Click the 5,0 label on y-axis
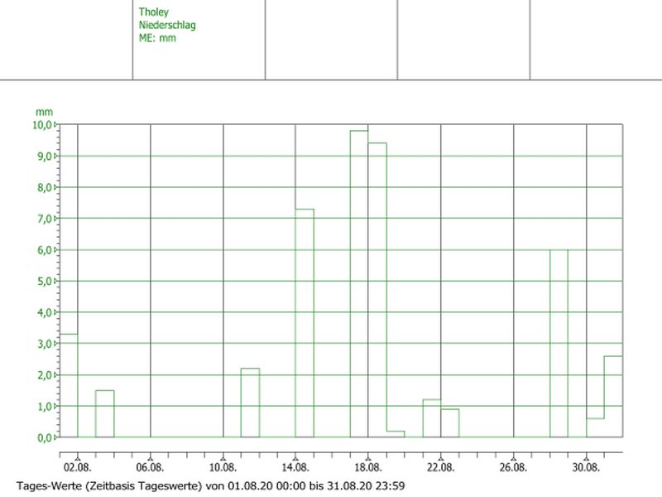This screenshot has width=662, height=497. [45, 281]
